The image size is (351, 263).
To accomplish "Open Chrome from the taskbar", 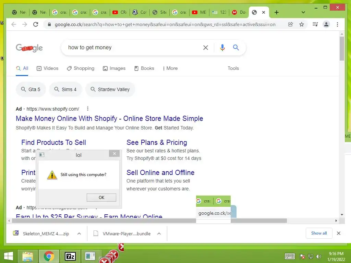I will 49,256.
